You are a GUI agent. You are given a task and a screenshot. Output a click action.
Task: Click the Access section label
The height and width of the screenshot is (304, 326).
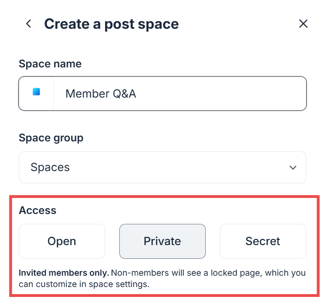37,210
